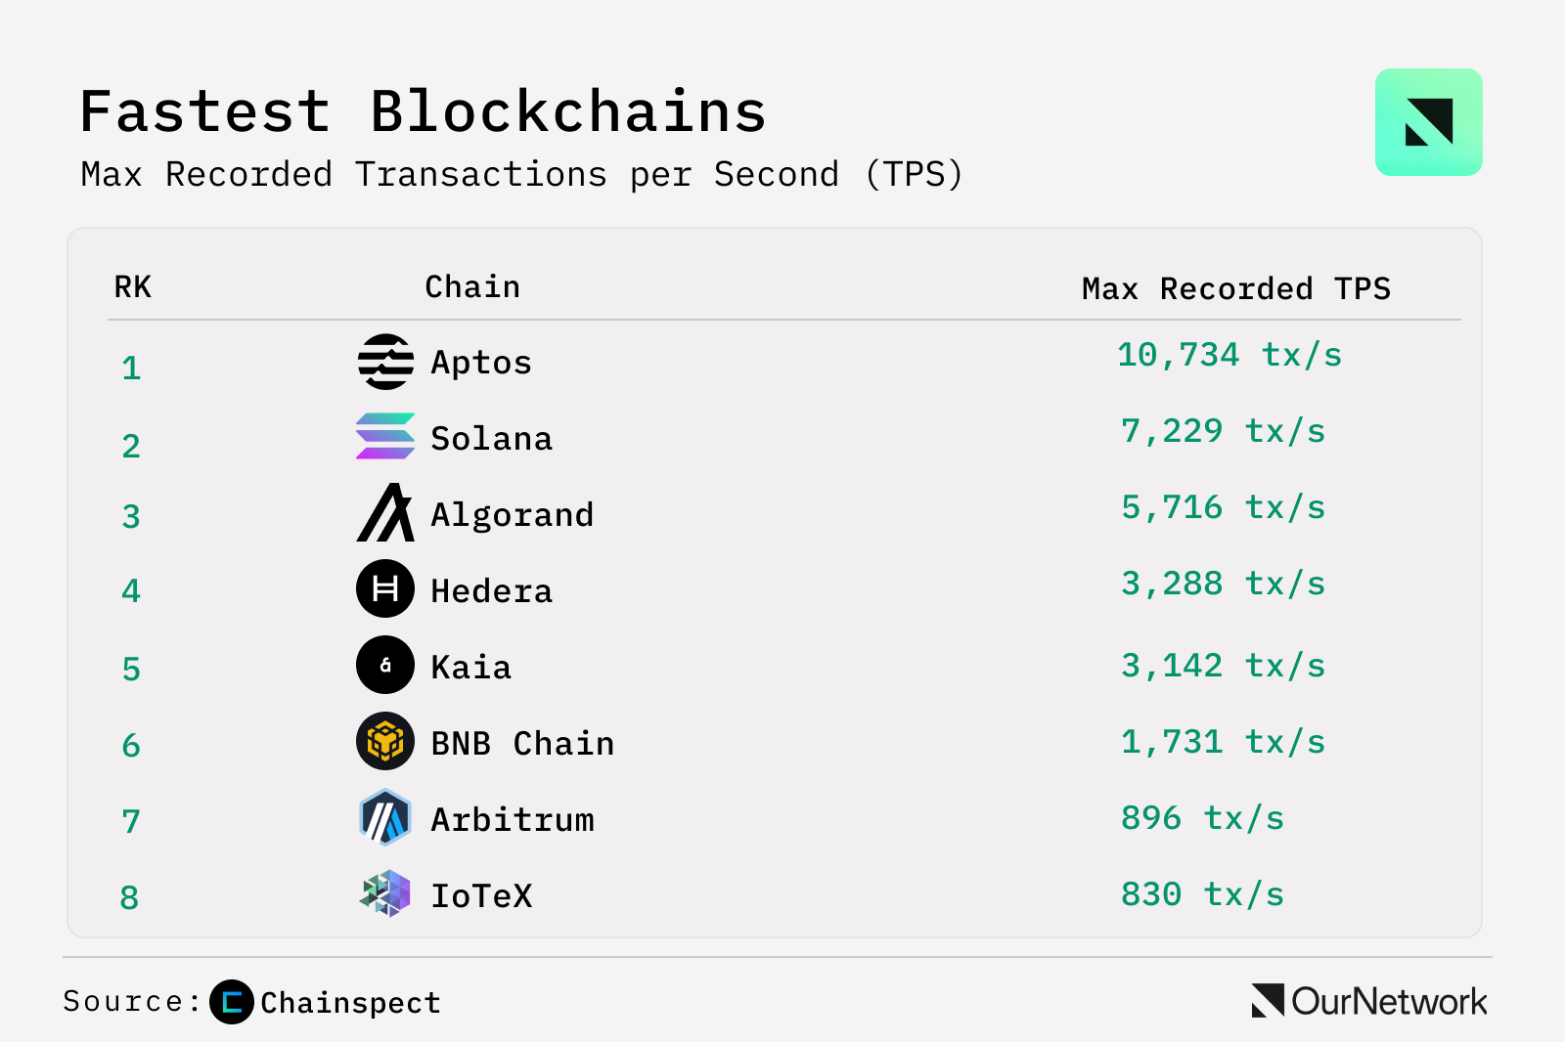1565x1042 pixels.
Task: Click the Arbitrum logo icon
Action: [x=385, y=817]
